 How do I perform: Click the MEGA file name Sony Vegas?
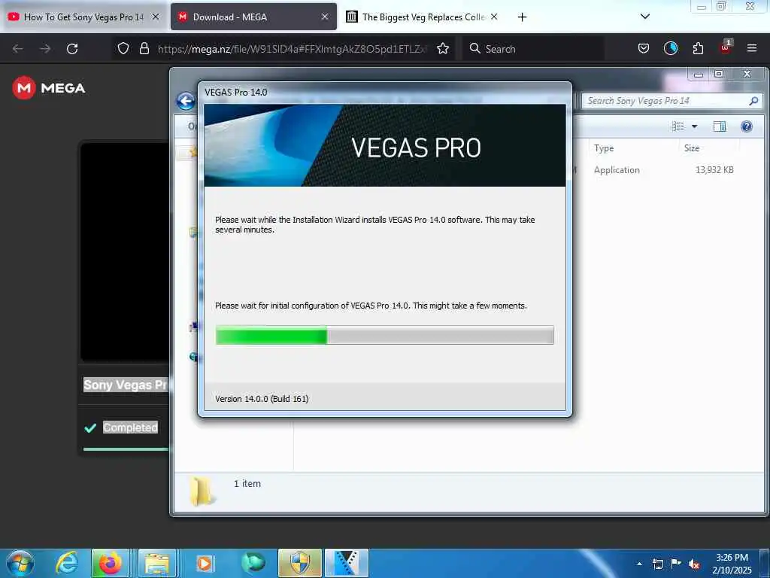coord(126,385)
